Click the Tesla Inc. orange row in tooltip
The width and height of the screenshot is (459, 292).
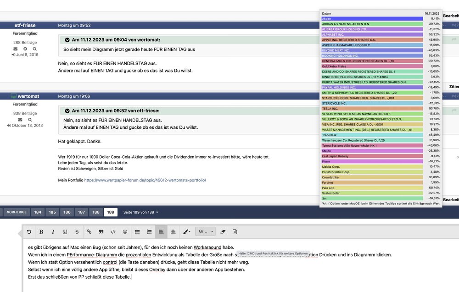click(372, 109)
